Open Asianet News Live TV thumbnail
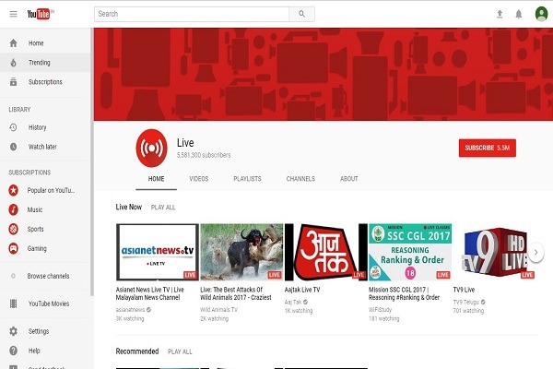The width and height of the screenshot is (553, 369). 158,252
